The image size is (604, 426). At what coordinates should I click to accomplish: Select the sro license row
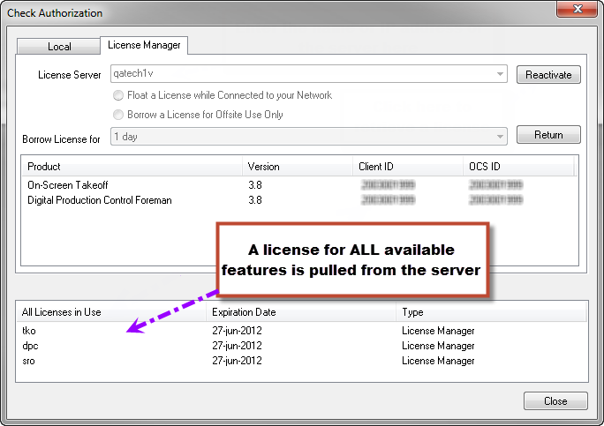point(302,361)
